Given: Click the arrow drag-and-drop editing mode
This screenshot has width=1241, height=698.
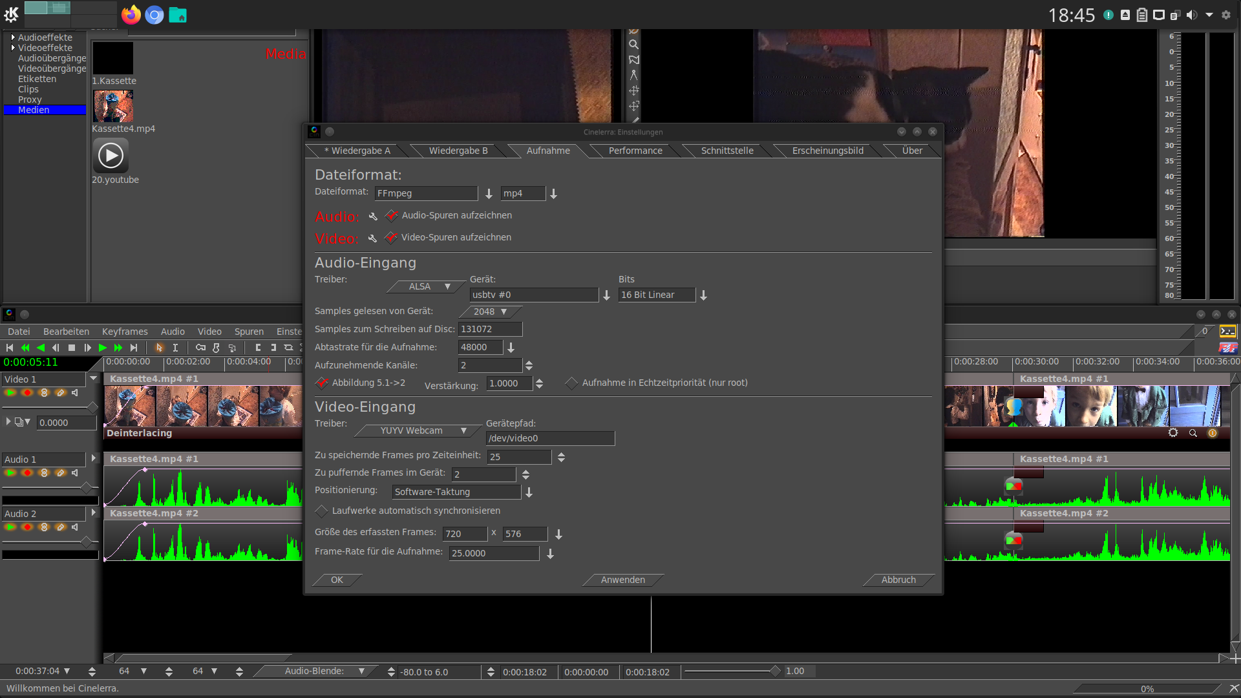Looking at the screenshot, I should click(160, 348).
